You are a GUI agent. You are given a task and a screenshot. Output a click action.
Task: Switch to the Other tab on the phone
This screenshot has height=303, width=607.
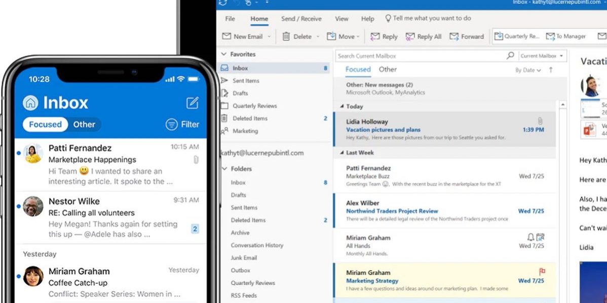tap(84, 124)
